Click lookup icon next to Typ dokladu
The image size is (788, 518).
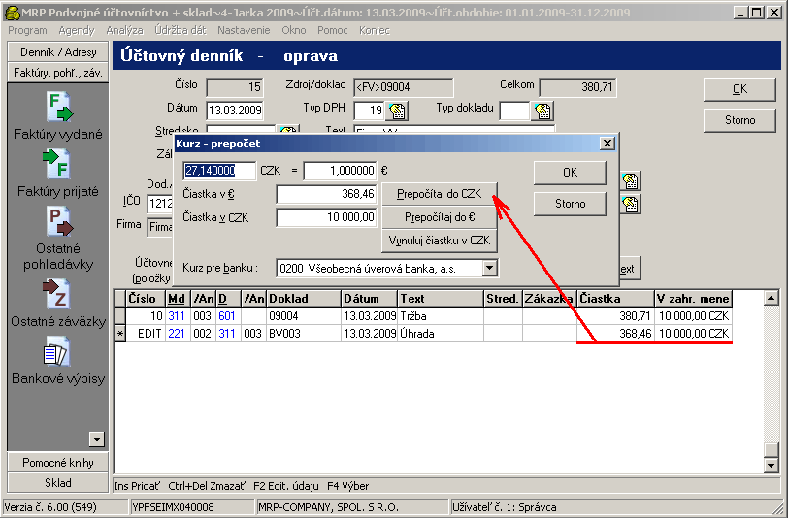point(542,111)
